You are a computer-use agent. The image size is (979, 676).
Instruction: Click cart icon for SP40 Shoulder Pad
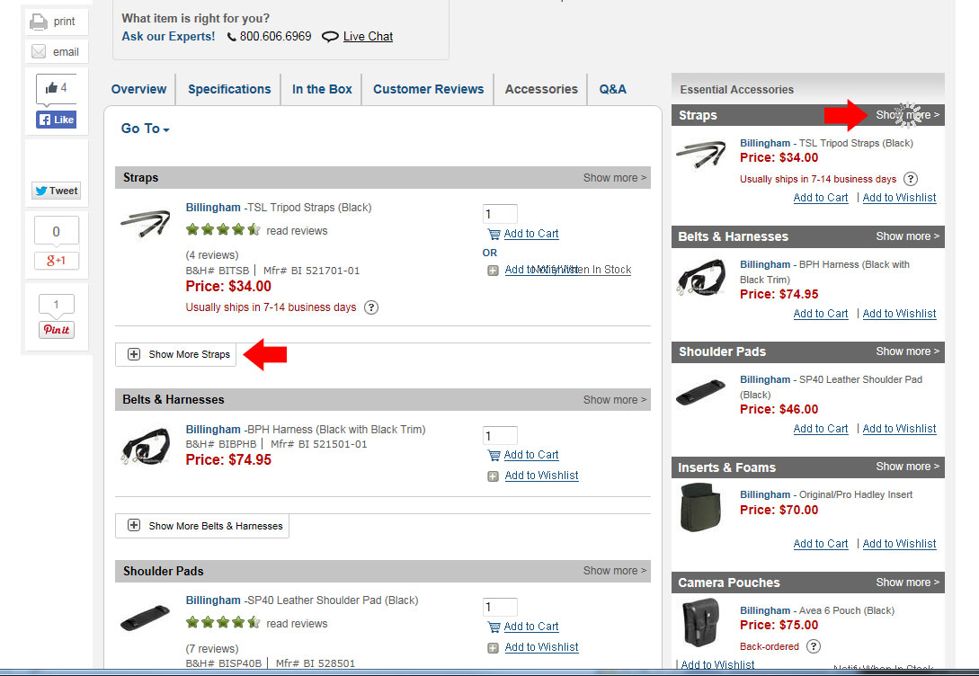tap(494, 627)
